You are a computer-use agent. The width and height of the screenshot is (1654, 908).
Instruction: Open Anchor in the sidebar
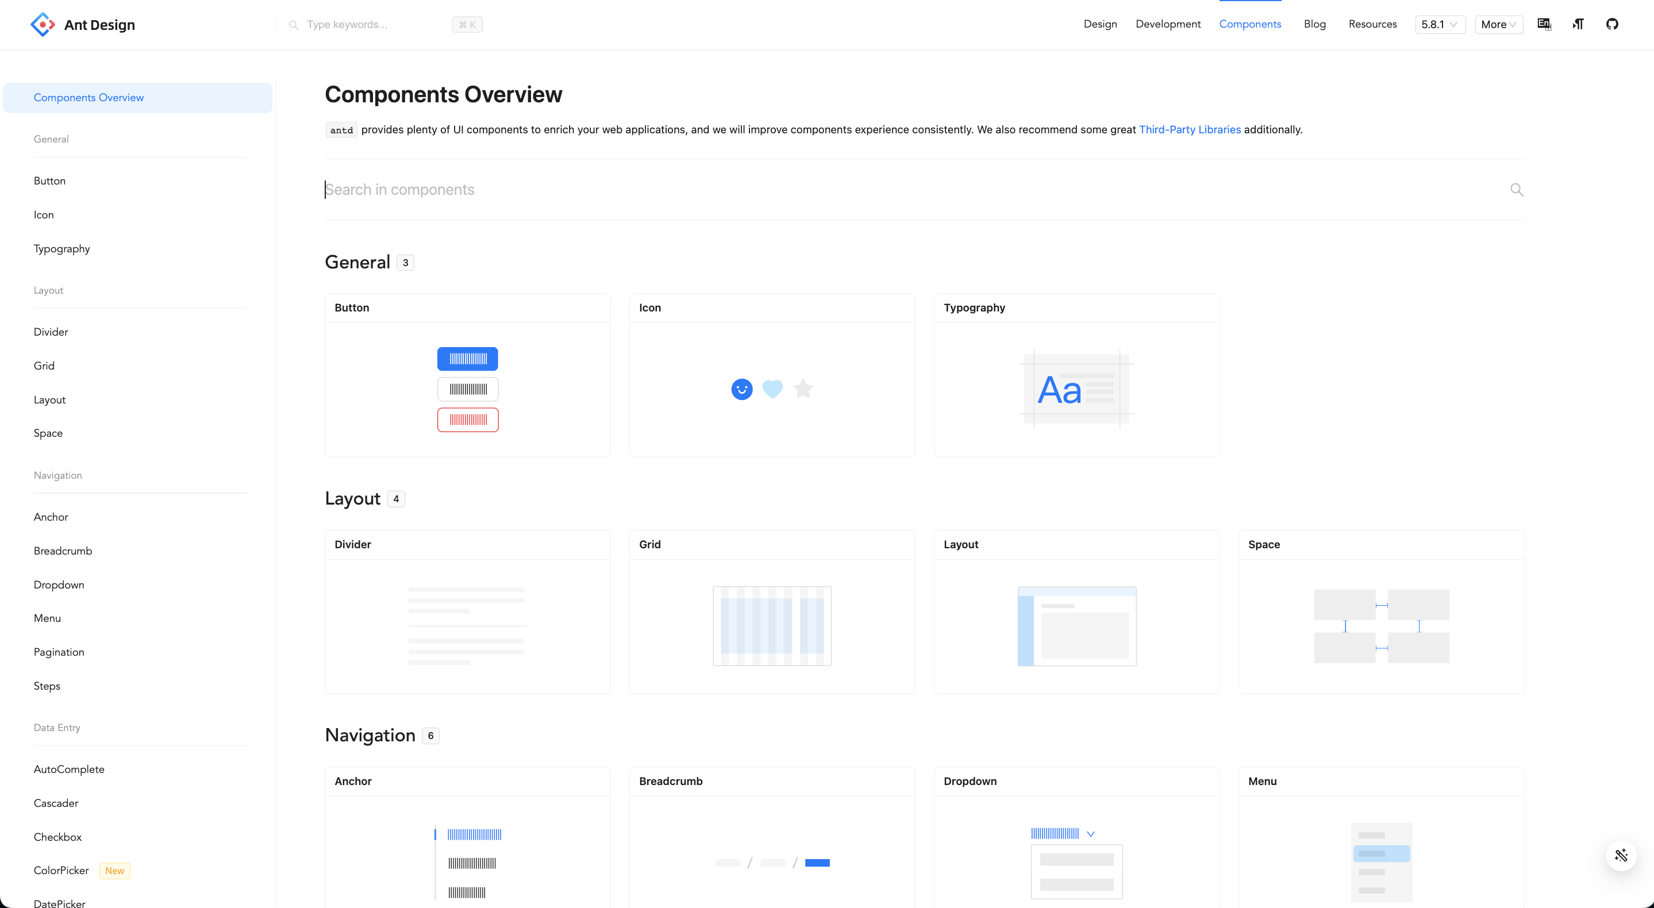coord(51,517)
